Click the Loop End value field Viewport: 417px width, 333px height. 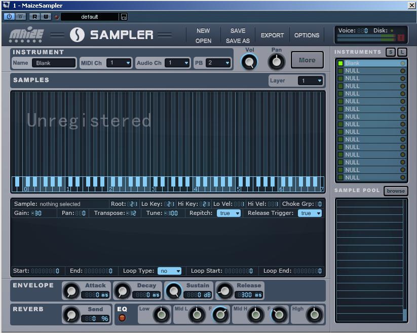(308, 271)
